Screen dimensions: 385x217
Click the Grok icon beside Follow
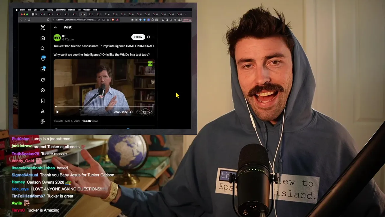pos(148,37)
